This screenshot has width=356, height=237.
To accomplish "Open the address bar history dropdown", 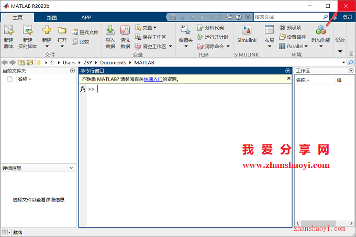I will (x=343, y=63).
